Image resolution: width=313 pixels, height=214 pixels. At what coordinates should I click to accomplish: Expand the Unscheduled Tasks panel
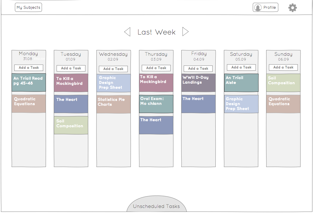pyautogui.click(x=156, y=204)
